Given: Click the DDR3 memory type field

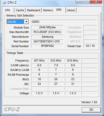Looking at the screenshot, I should tap(64, 22).
